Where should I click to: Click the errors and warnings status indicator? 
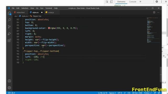coord(12,93)
